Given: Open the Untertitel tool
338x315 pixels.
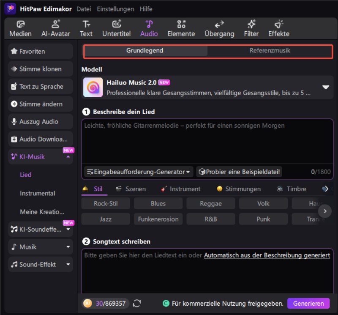Looking at the screenshot, I should [116, 28].
